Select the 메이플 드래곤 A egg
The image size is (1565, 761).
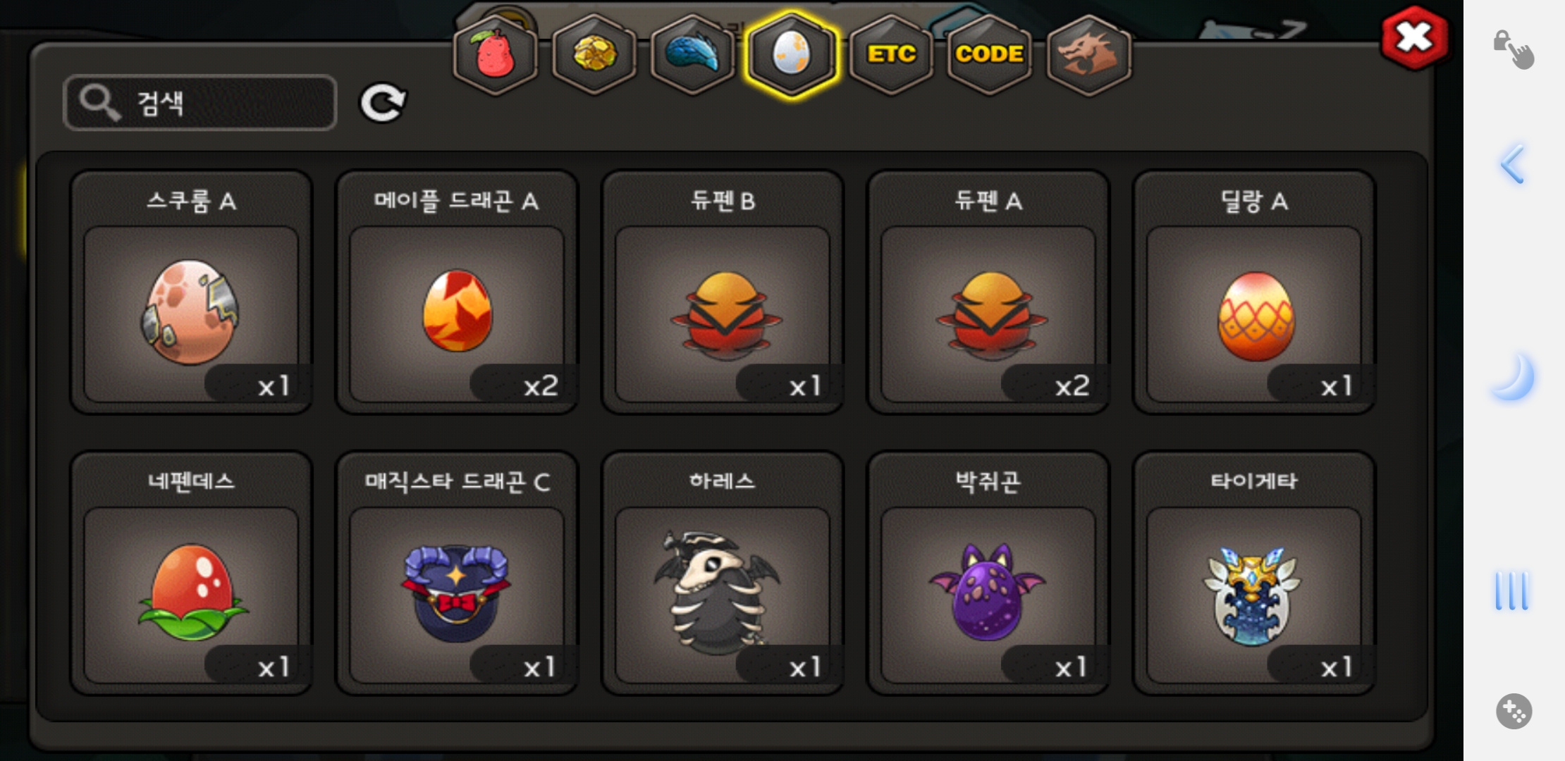coord(457,292)
